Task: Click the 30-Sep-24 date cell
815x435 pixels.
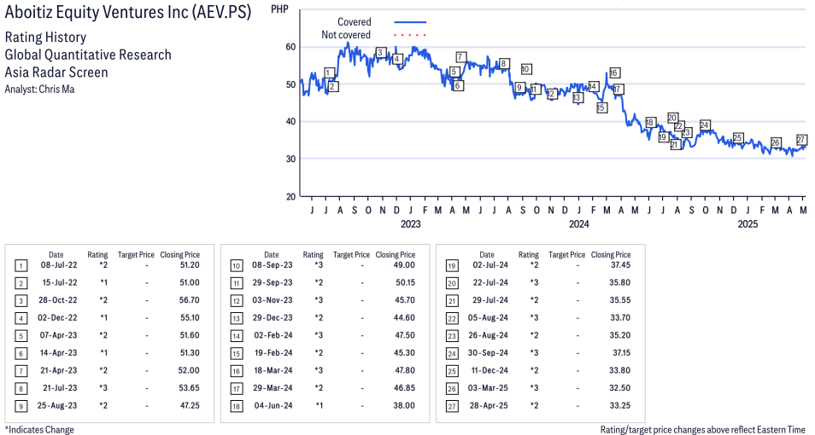Action: 488,353
